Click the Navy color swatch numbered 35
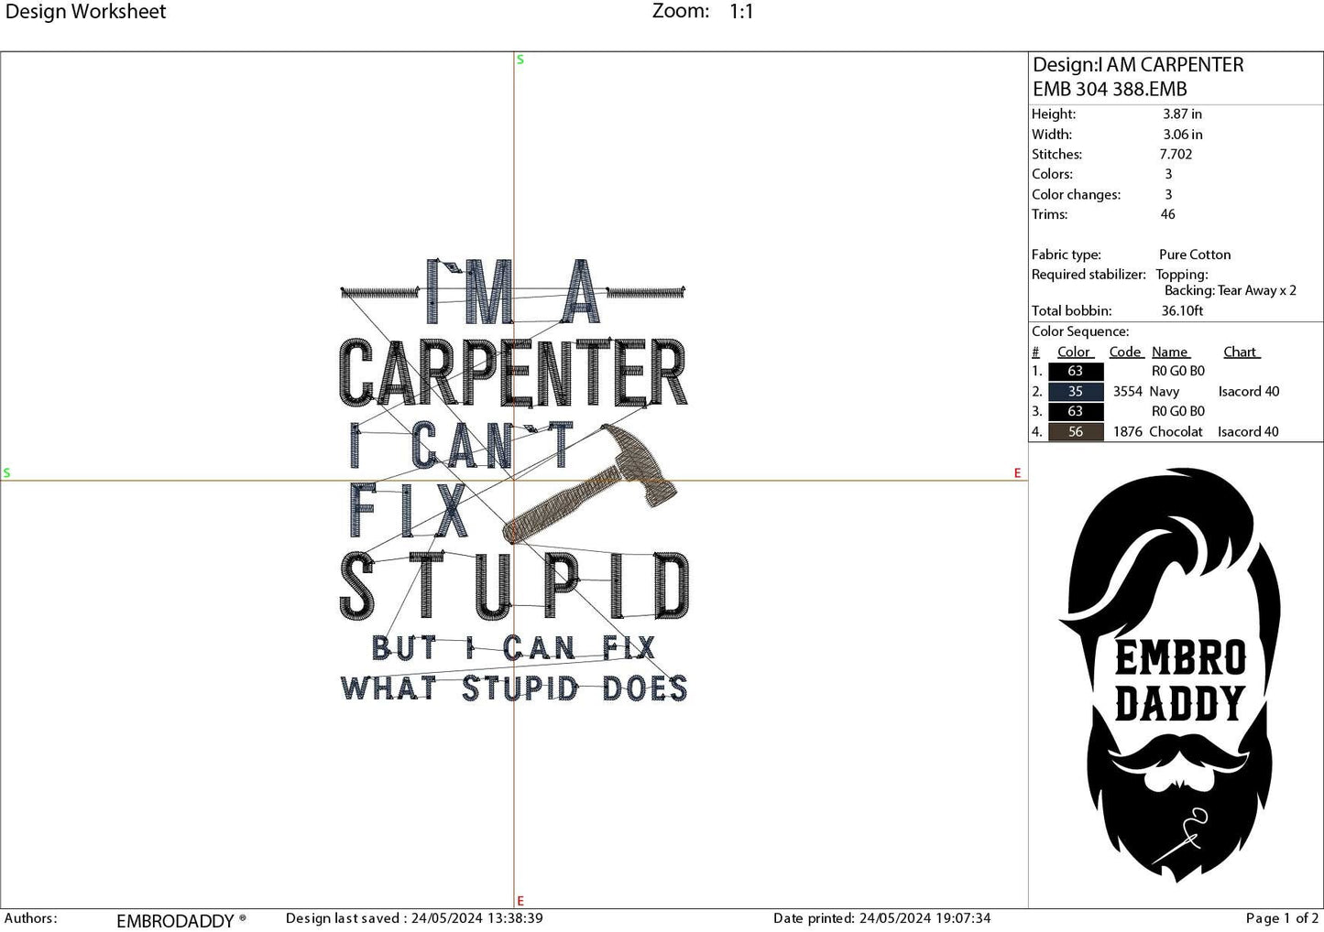Image resolution: width=1324 pixels, height=932 pixels. [1076, 391]
